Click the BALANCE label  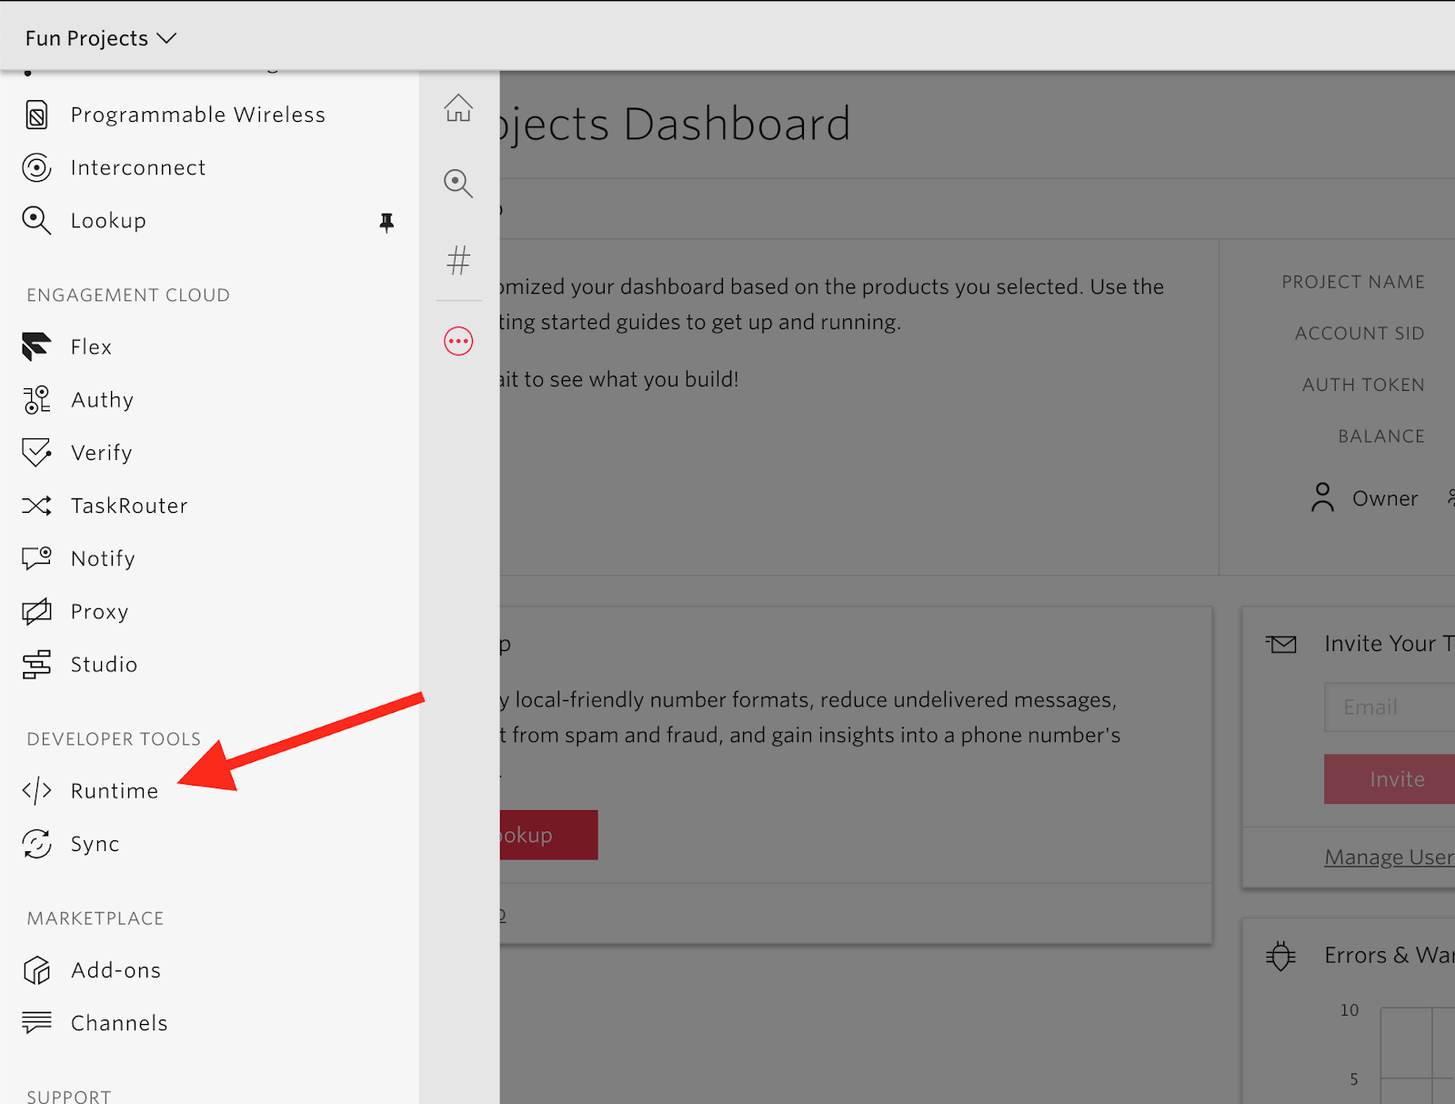click(x=1381, y=437)
